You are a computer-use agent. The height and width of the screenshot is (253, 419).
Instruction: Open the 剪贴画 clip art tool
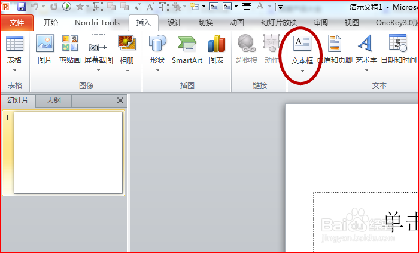tap(70, 50)
